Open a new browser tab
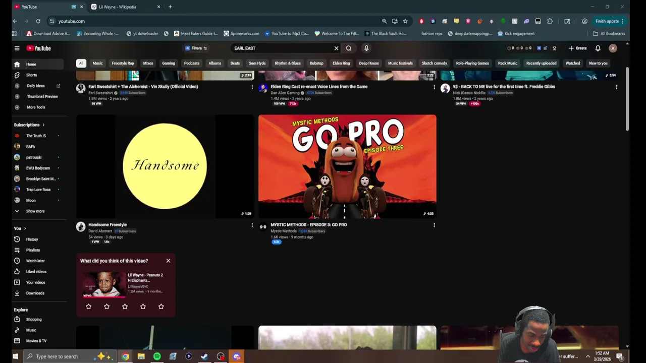Screen dimensions: 646x363 click(x=170, y=7)
